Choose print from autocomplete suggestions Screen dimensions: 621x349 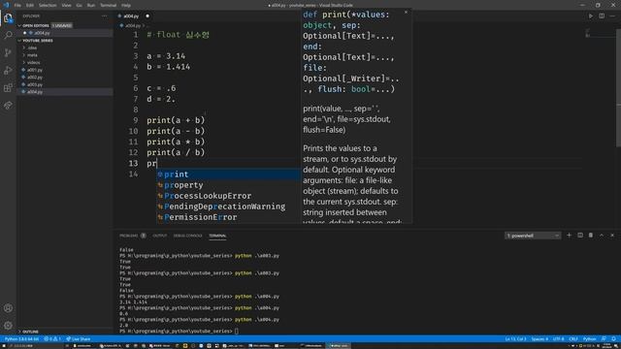pos(229,174)
